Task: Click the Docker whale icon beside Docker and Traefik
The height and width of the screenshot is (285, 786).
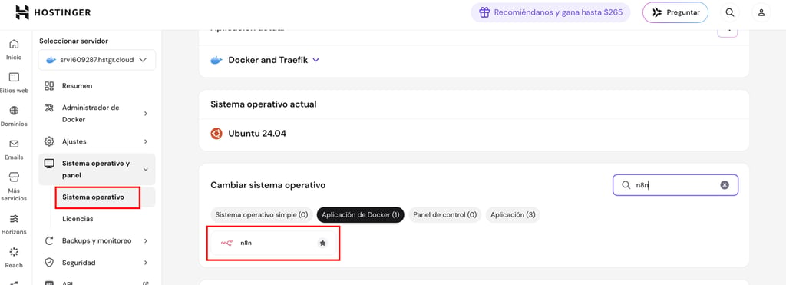Action: pyautogui.click(x=216, y=60)
